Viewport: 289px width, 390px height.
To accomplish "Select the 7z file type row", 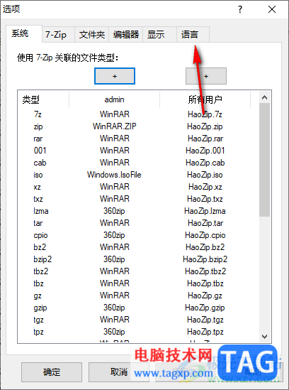I will 137,114.
